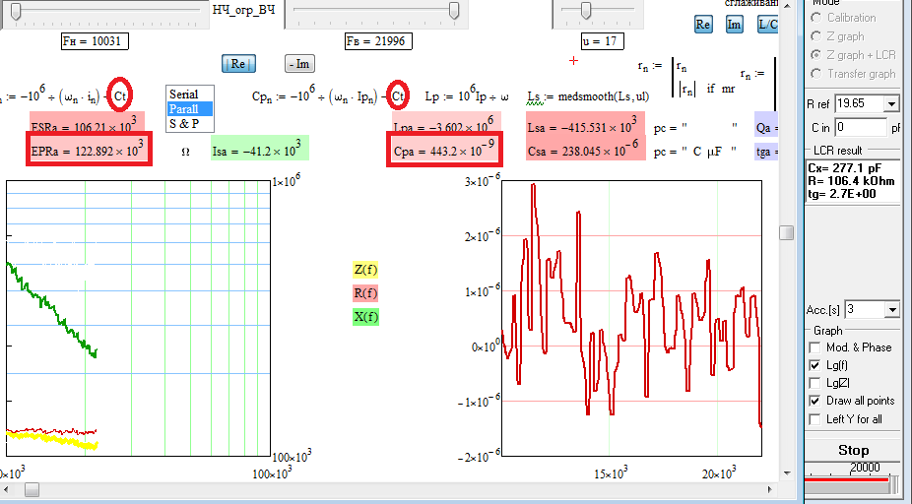Viewport: 912px width, 504px height.
Task: Enable the Left Y for all checkbox
Action: click(814, 419)
